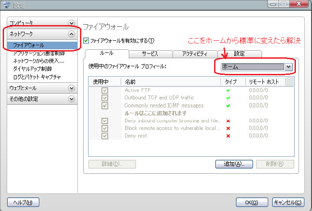
Task: Click green checkmark for Commonly needed ICMP messages
Action: (228, 106)
